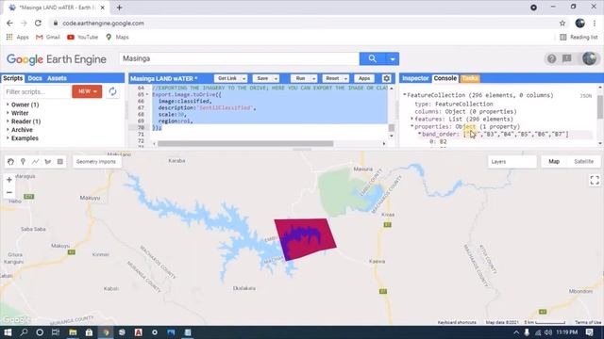Open the Gmail bookmark
Viewport: 604px width, 339px height.
[48, 37]
